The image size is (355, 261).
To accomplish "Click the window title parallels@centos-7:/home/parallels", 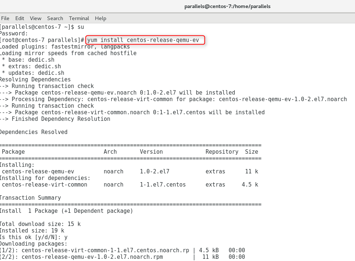I will click(227, 6).
